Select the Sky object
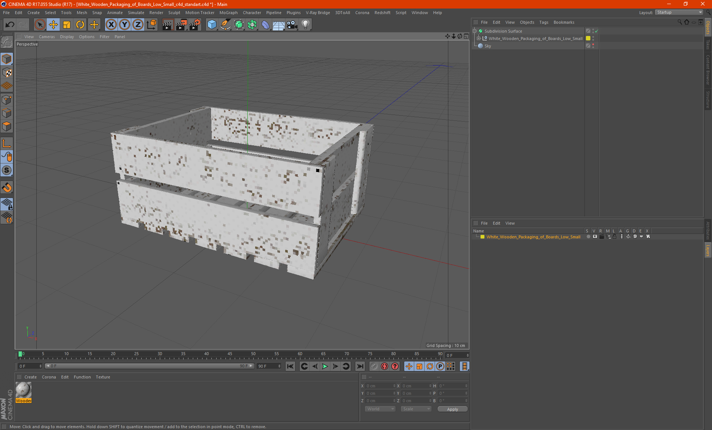The height and width of the screenshot is (430, 712). (x=488, y=46)
